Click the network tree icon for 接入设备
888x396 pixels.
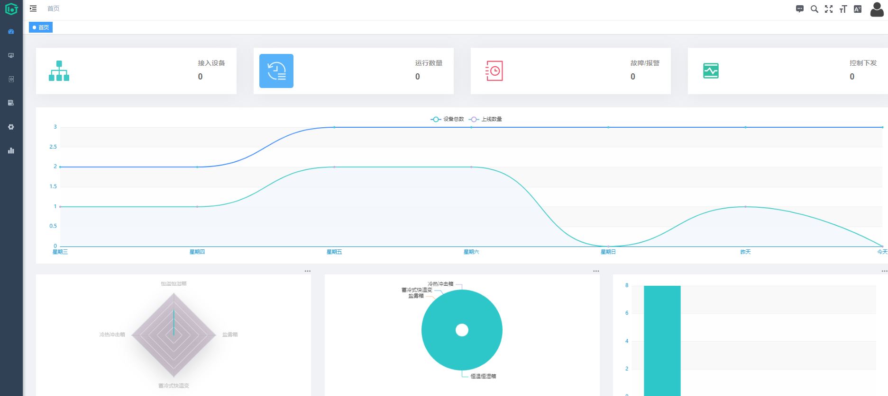[x=59, y=71]
